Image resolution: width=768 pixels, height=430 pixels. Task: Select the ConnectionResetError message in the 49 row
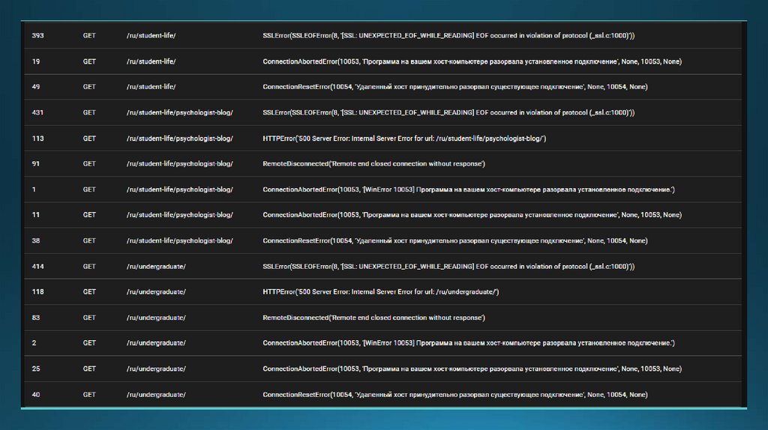click(455, 87)
